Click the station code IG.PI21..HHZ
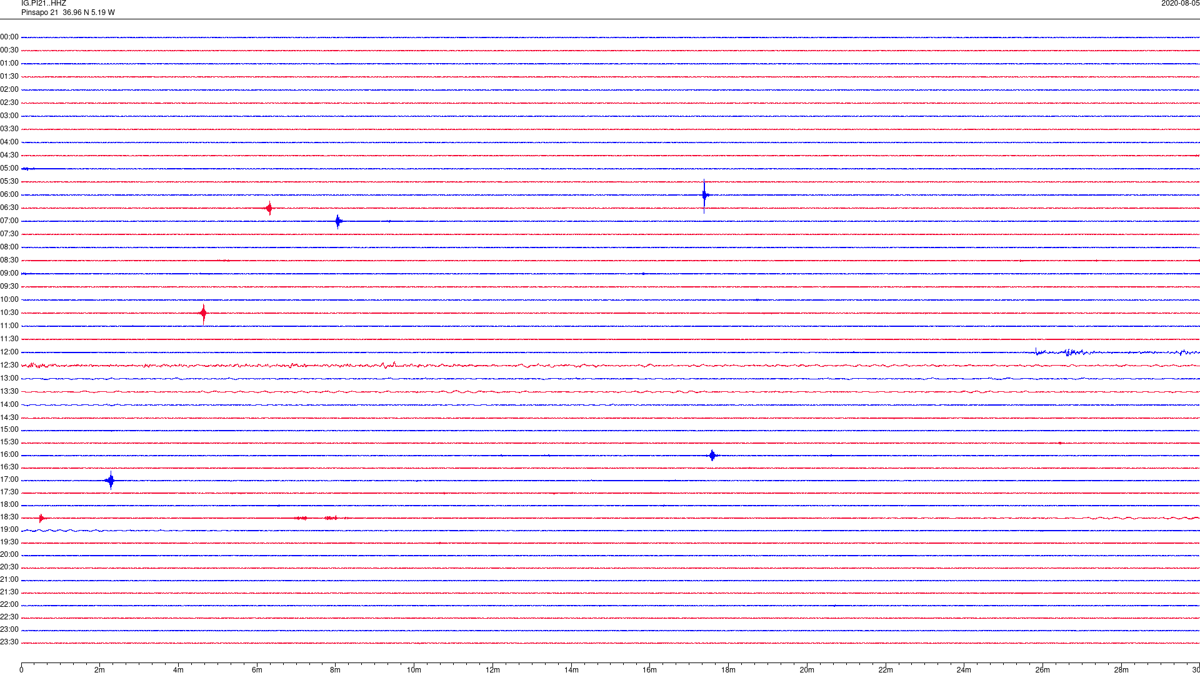1200x675 pixels. (44, 4)
